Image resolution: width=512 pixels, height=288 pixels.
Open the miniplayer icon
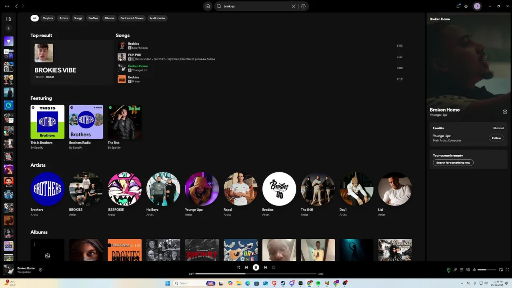pos(501,270)
